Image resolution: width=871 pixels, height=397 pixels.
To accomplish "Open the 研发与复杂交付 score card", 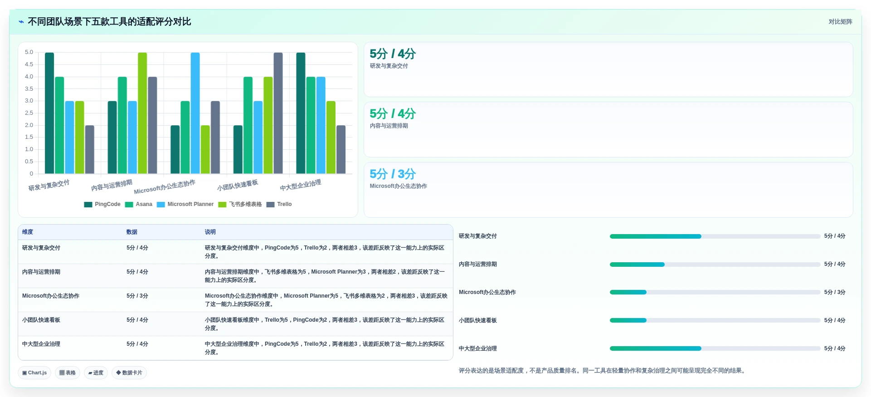I will point(608,69).
